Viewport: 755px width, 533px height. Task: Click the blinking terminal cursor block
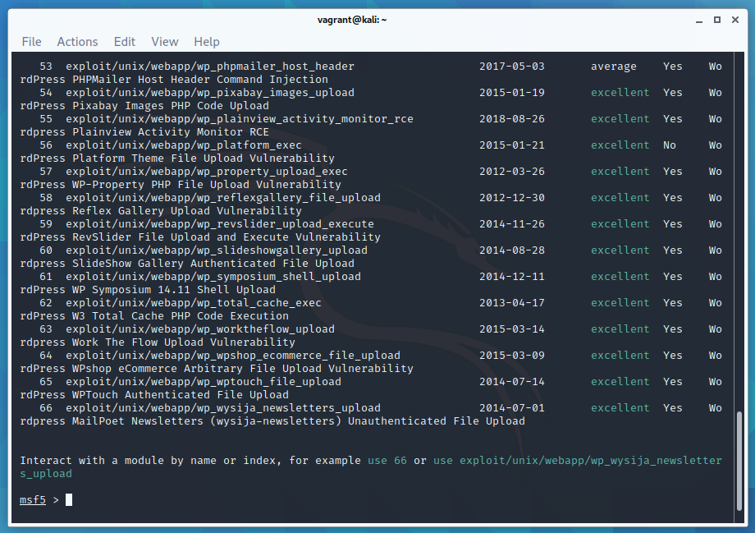tap(68, 499)
